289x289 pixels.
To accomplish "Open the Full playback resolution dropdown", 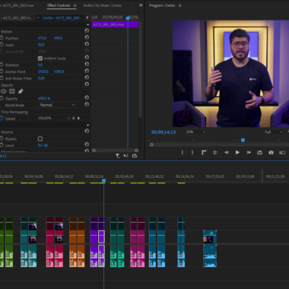I will [x=273, y=132].
